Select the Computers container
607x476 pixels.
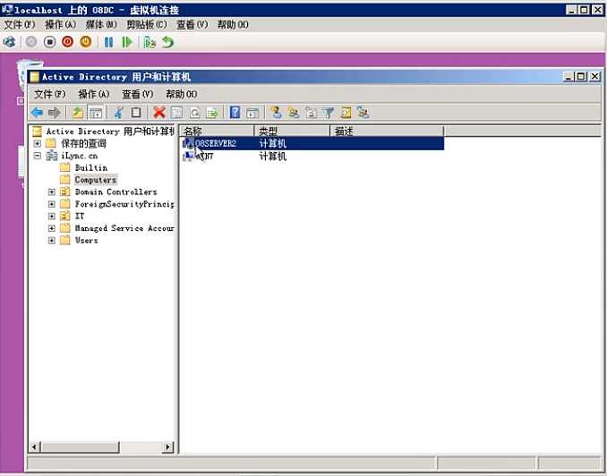coord(96,180)
